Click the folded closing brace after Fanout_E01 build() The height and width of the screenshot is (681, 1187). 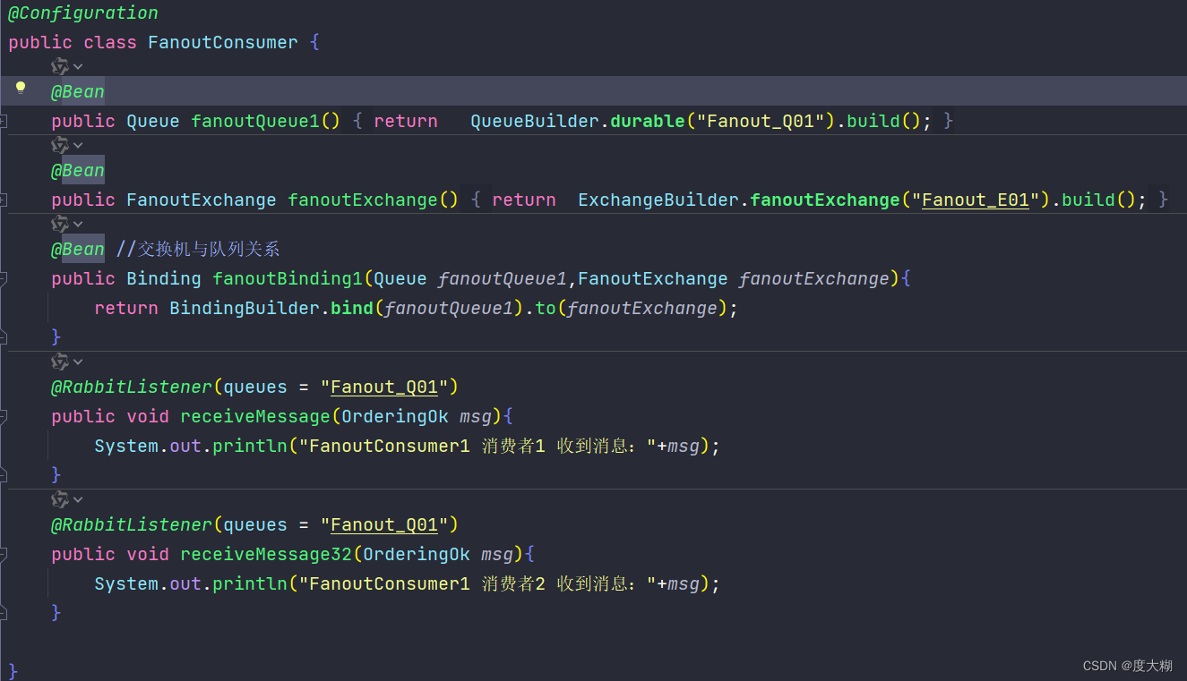point(1164,200)
